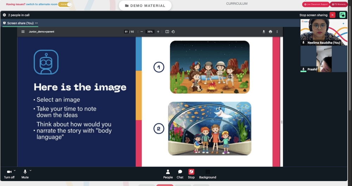Click robot icon on slide
352x186 pixels.
point(46,62)
